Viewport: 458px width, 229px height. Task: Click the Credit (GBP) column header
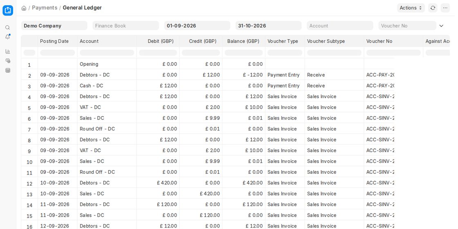(x=201, y=41)
